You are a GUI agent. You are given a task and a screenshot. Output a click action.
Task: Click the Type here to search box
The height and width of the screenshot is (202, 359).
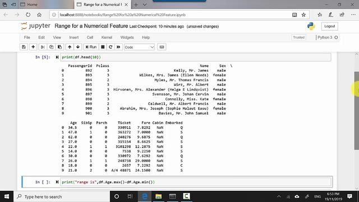click(62, 196)
